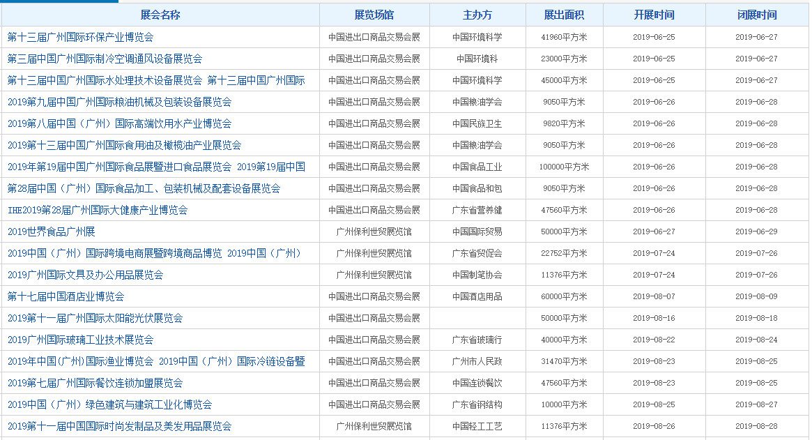Select the 41960平方米 area cell

coord(564,38)
